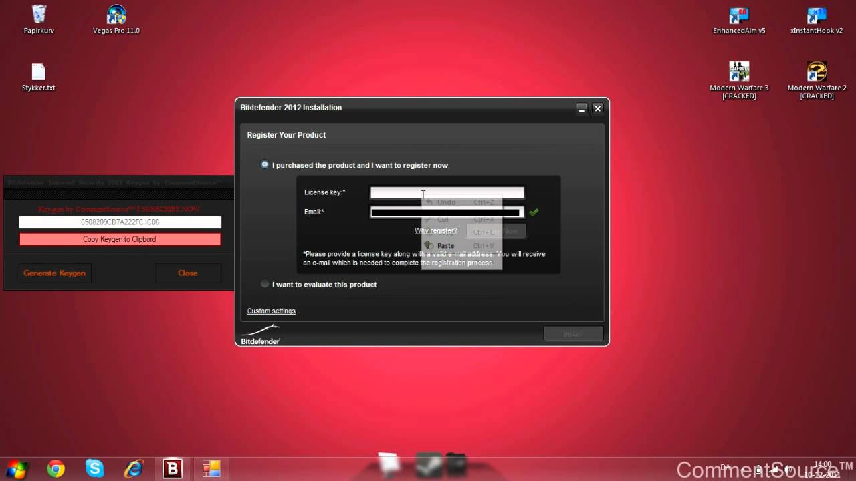Launch Modern Warfare 2 shortcut
The height and width of the screenshot is (481, 856).
(x=817, y=80)
